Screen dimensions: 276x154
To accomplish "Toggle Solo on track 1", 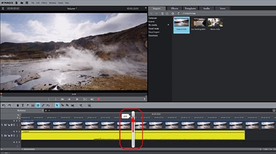I will [x=2, y=125].
